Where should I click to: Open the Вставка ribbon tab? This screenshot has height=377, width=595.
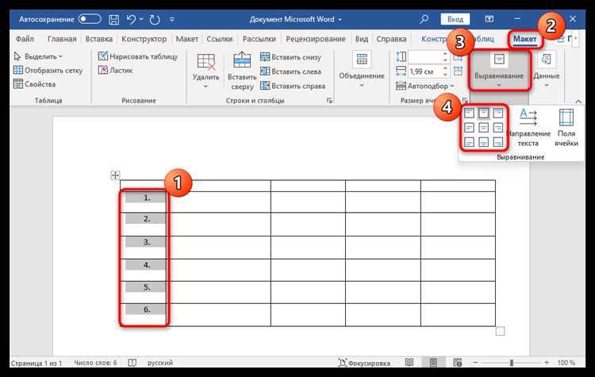pyautogui.click(x=99, y=39)
